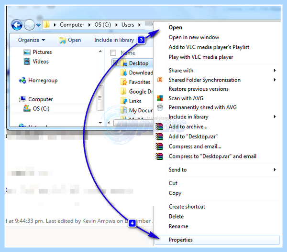Expand the arrow after OS (C:) breadcrumb
The width and height of the screenshot is (287, 252).
[116, 25]
